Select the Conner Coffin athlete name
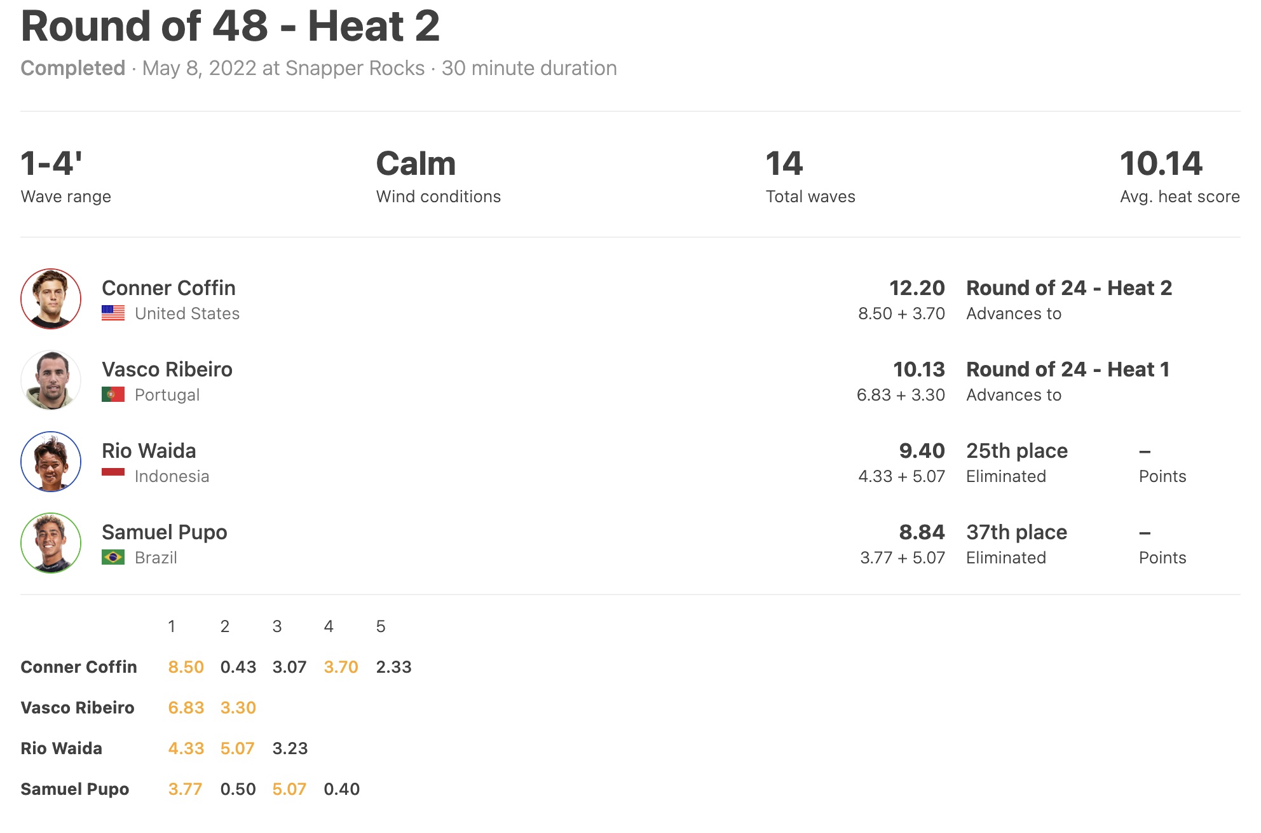This screenshot has height=833, width=1261. click(168, 288)
